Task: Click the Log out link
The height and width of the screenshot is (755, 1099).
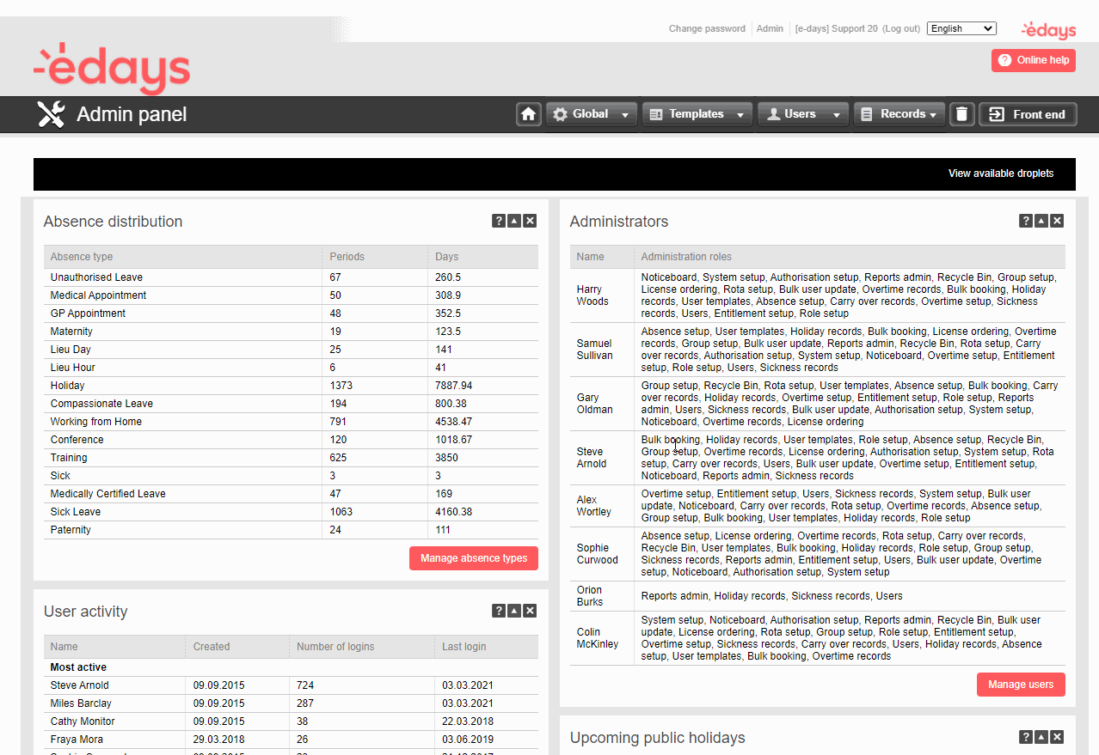Action: coord(901,28)
